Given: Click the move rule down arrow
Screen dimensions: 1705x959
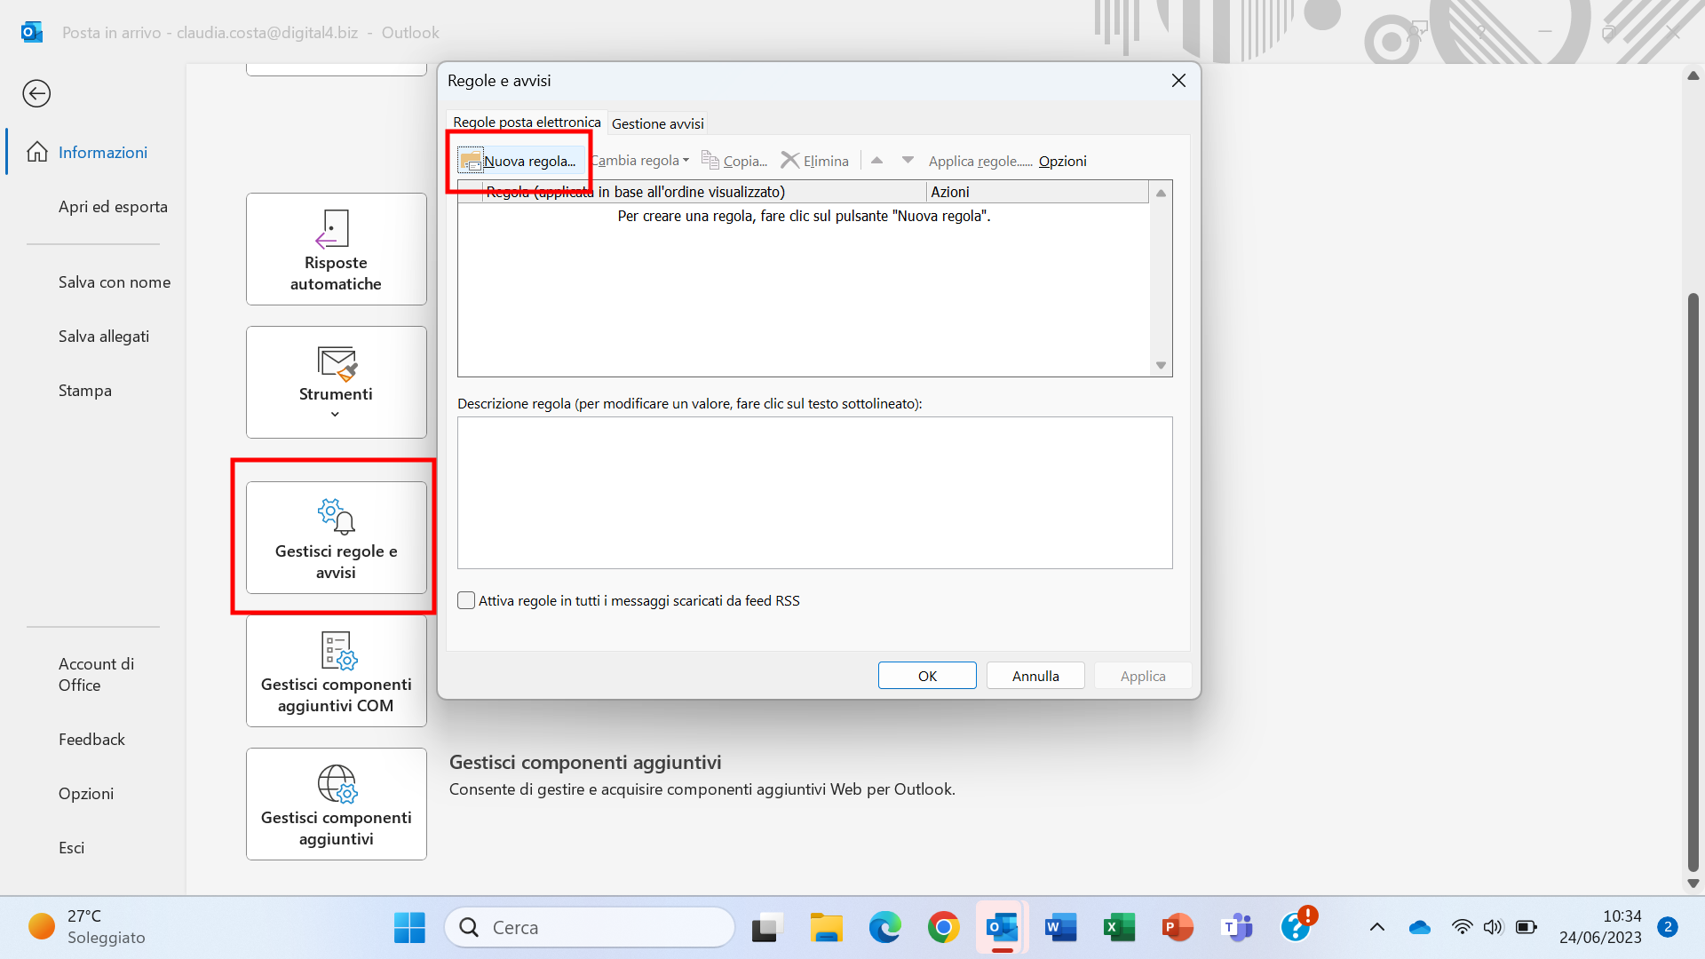Looking at the screenshot, I should [x=908, y=160].
